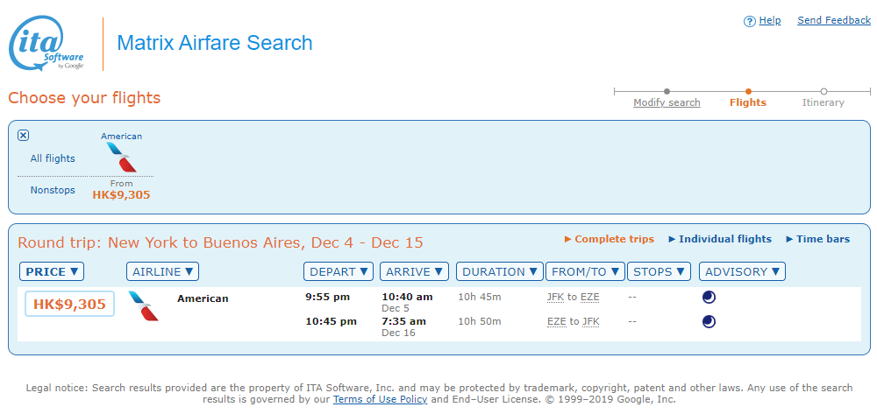
Task: Click the JFK airport code in the outbound row
Action: click(x=556, y=298)
